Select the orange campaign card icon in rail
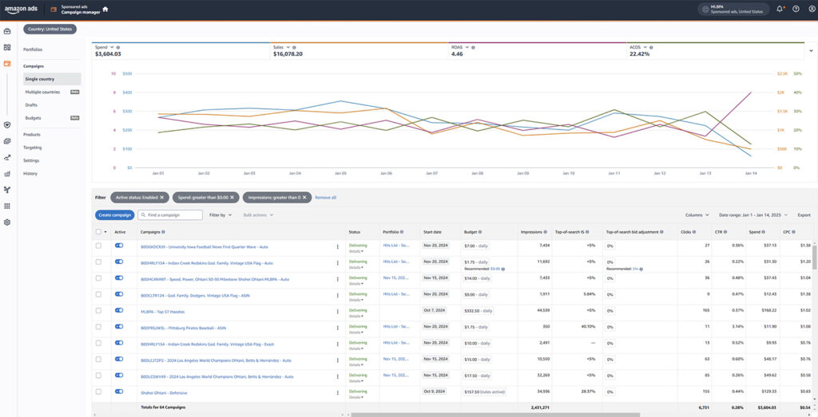This screenshot has width=818, height=417. 6,64
